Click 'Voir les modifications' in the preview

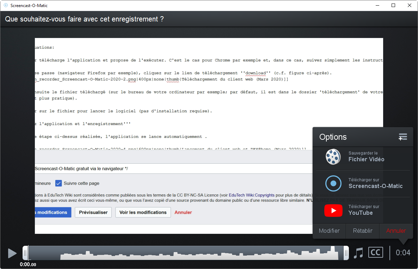143,212
